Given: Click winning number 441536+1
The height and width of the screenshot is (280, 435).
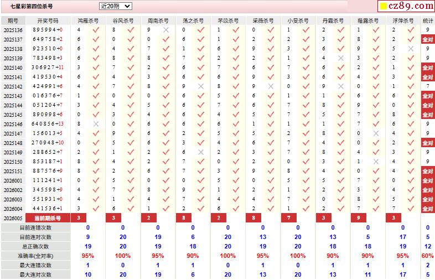Looking at the screenshot, I should click(48, 209).
